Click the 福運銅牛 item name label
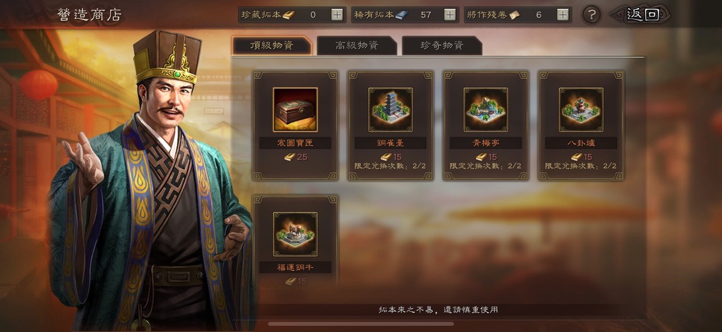Screen dimensions: 722x332 click(295, 267)
